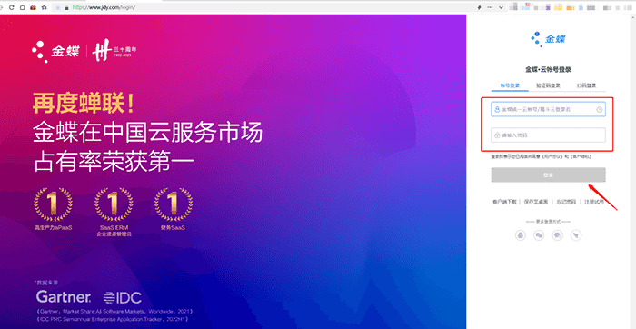The height and width of the screenshot is (329, 636).
Task: Switch to 扫码登录 QR scan tab
Action: tap(586, 85)
